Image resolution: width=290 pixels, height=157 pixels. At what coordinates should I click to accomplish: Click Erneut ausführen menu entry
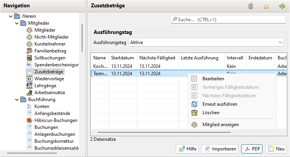(x=220, y=104)
